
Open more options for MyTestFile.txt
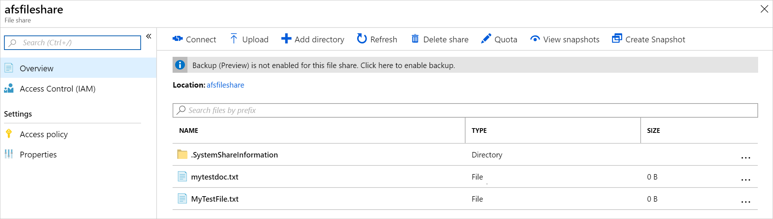(x=745, y=202)
